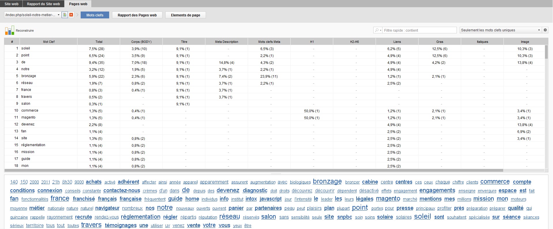Image resolution: width=553 pixels, height=229 pixels.
Task: Select the 'réseau' row in table
Action: 274,83
